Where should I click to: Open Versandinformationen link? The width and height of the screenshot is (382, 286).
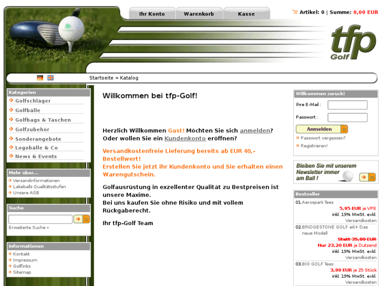(x=36, y=181)
